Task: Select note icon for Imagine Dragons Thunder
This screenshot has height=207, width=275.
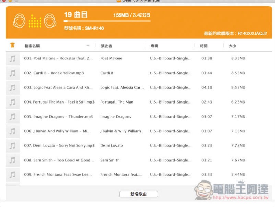Action: coord(12,117)
